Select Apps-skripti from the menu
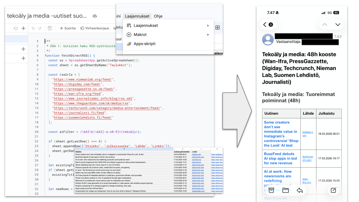The width and height of the screenshot is (359, 202). point(144,44)
